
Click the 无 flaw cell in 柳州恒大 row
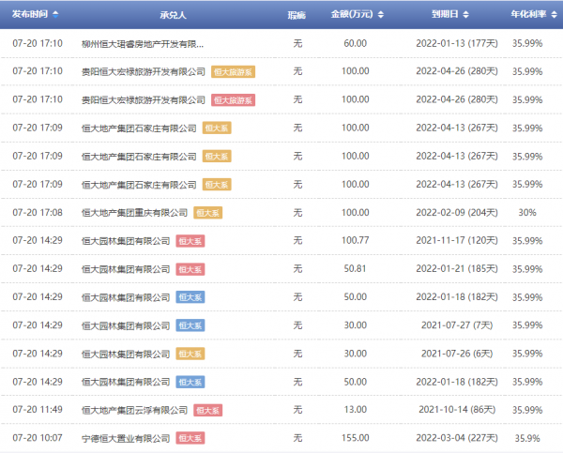tap(297, 43)
